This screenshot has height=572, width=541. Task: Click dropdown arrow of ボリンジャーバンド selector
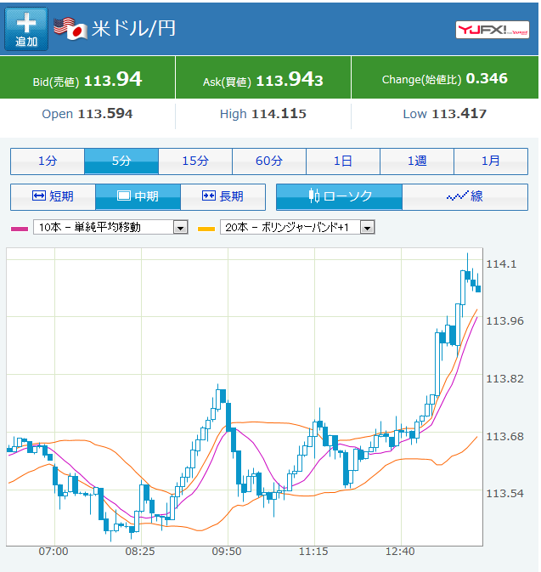(x=368, y=228)
